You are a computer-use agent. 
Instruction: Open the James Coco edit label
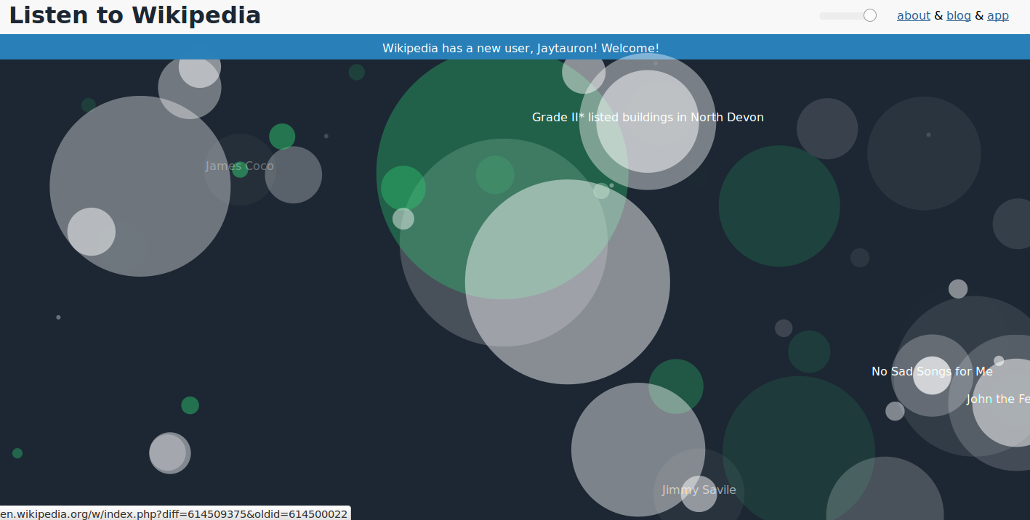(x=239, y=166)
